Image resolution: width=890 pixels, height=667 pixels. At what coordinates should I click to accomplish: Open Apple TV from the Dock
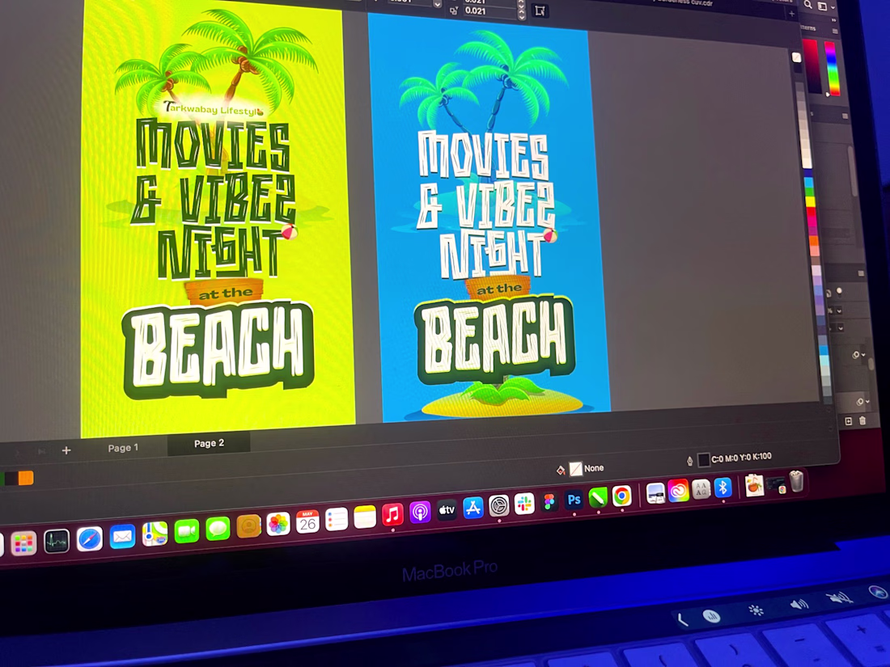click(x=447, y=510)
